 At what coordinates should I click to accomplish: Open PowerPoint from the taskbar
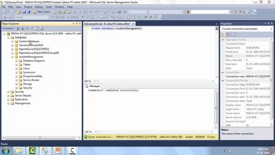pos(58,151)
